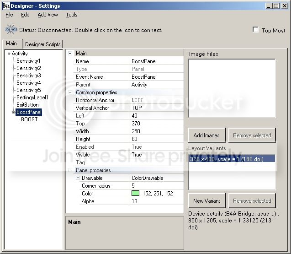The image size is (291, 254).
Task: Select SettingsLabel1 in the view tree
Action: coord(32,97)
